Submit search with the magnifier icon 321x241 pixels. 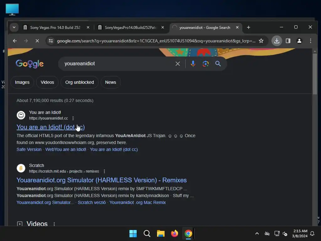coord(218,64)
